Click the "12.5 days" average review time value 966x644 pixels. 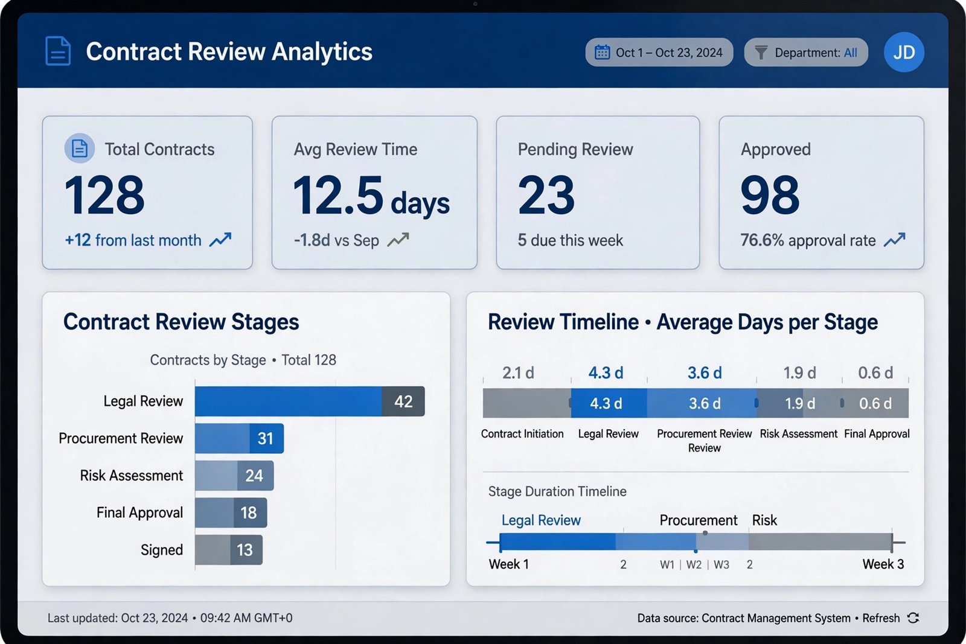[371, 196]
